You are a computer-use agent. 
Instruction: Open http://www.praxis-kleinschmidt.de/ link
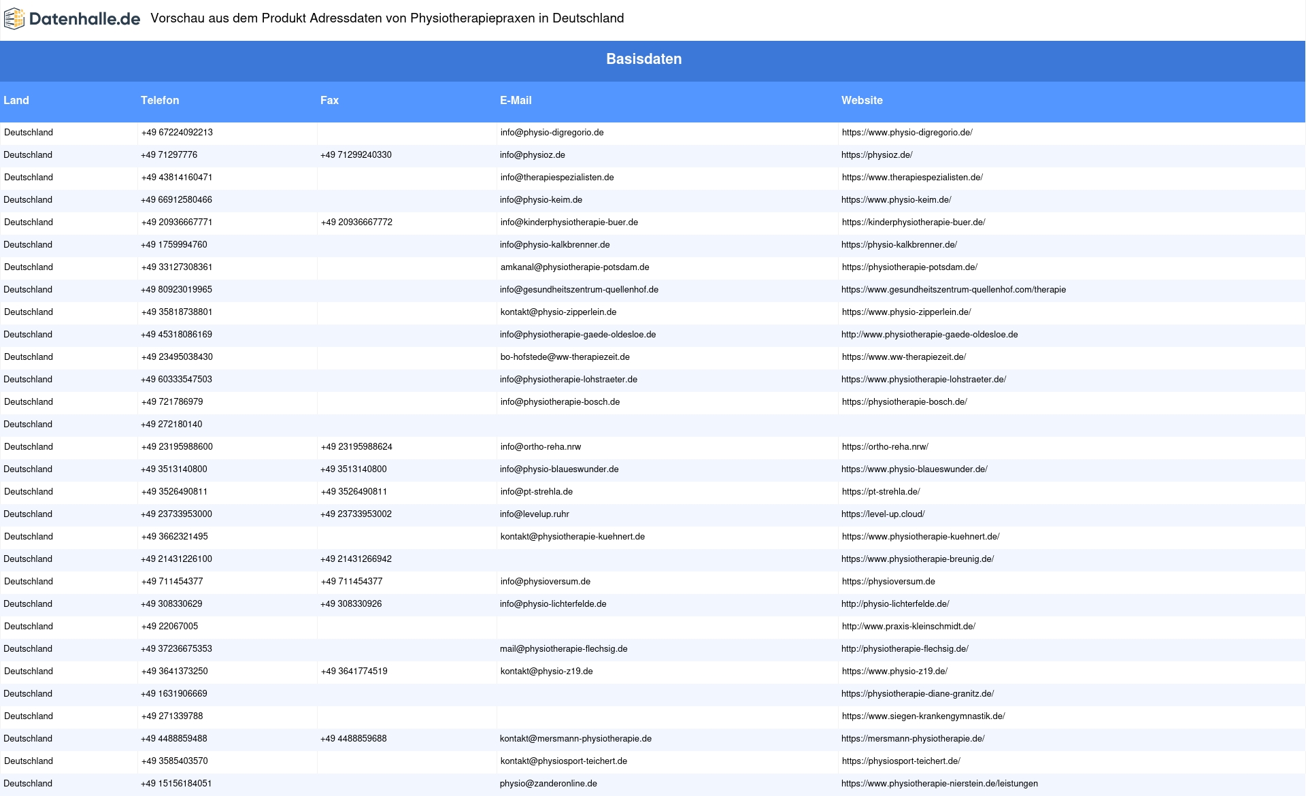(909, 627)
